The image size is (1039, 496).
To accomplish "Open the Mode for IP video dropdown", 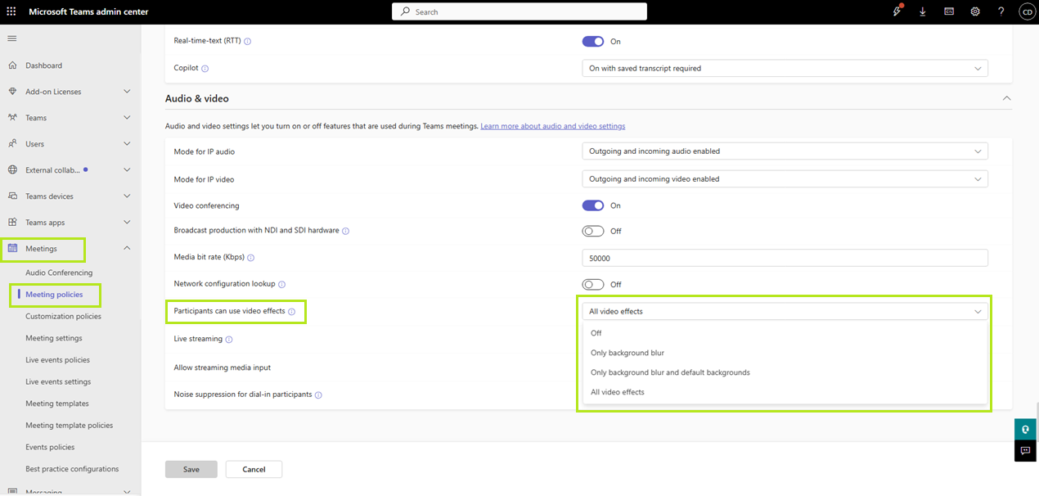I will 785,179.
